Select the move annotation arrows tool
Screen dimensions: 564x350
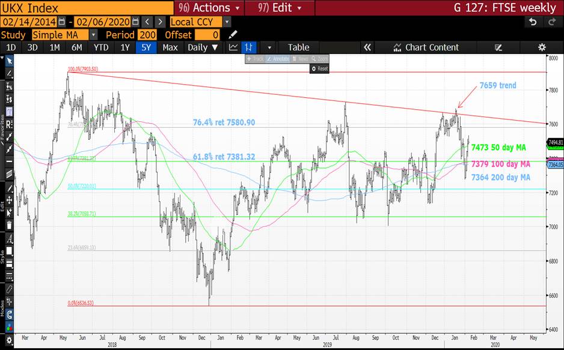tap(10, 201)
